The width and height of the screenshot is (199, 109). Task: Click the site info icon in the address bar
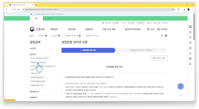coord(23,10)
